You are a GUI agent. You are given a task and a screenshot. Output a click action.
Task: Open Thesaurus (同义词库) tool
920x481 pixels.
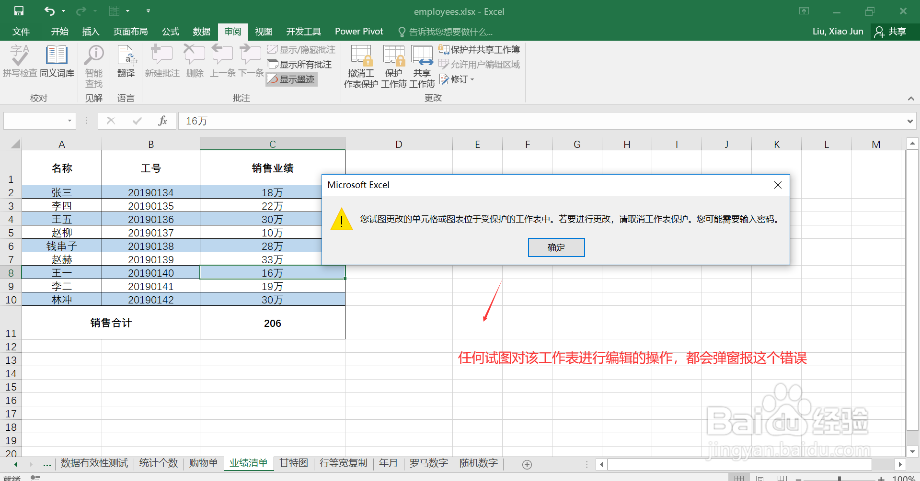click(x=57, y=61)
